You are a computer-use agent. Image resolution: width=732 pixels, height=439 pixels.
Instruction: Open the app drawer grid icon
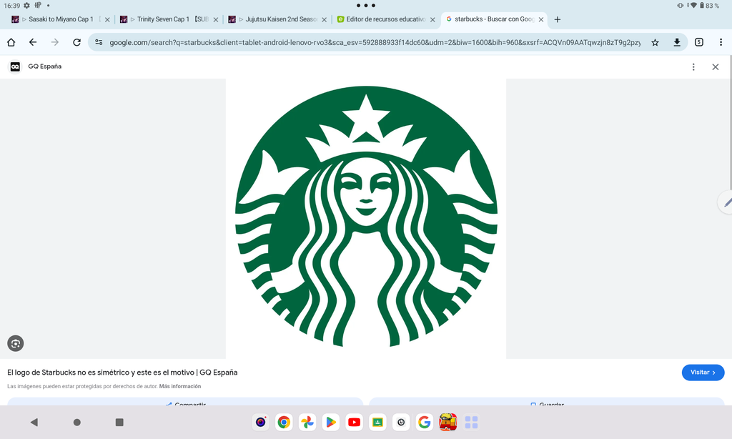(x=472, y=423)
